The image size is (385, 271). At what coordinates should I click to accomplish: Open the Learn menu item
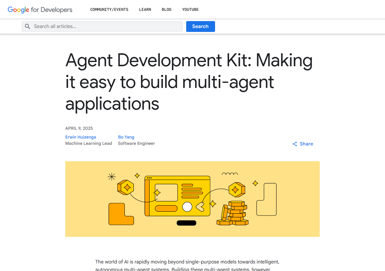click(x=145, y=10)
